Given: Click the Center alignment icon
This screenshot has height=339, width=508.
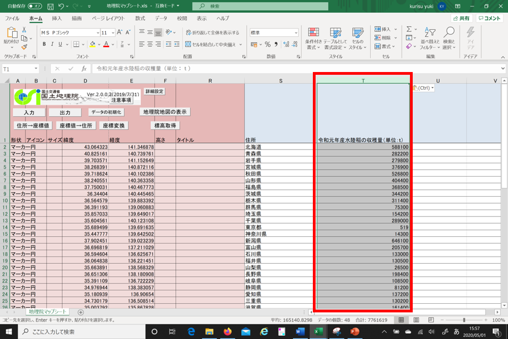Looking at the screenshot, I should (x=150, y=44).
